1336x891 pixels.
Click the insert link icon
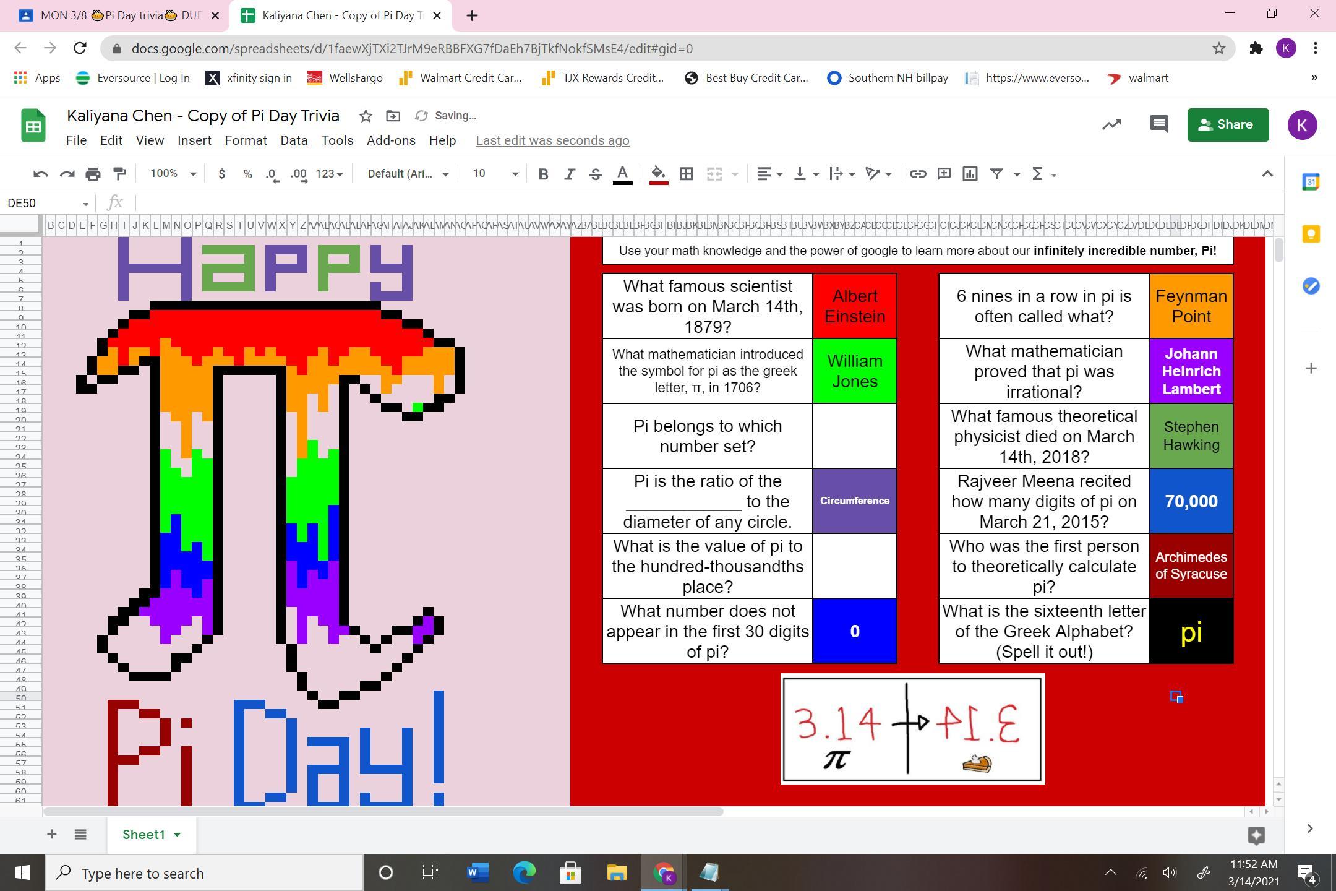pos(917,174)
